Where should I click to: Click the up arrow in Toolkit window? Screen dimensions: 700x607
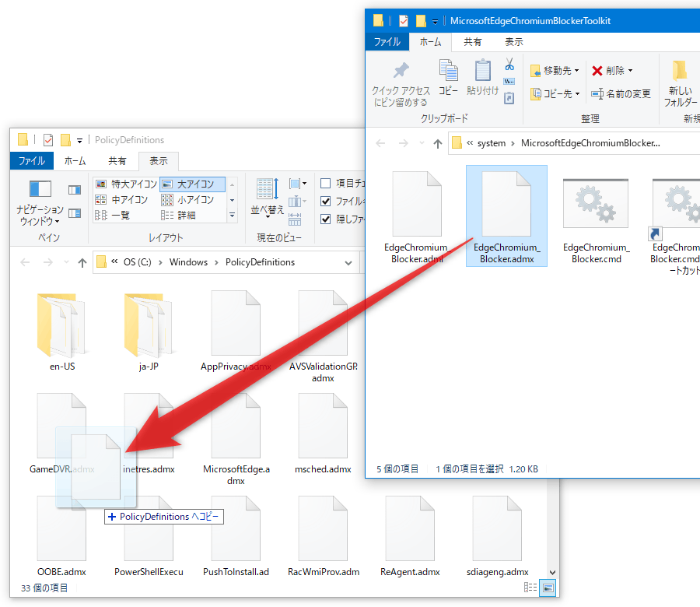click(437, 143)
